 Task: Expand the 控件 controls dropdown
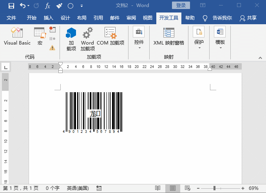pos(139,38)
